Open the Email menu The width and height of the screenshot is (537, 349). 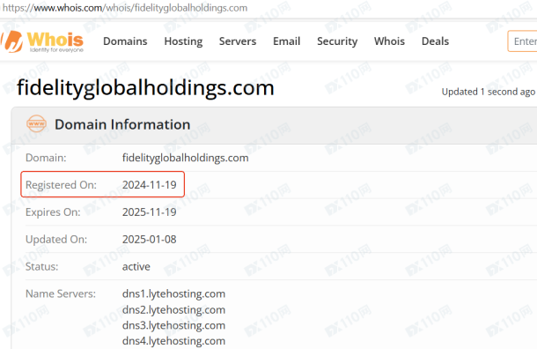pyautogui.click(x=286, y=41)
